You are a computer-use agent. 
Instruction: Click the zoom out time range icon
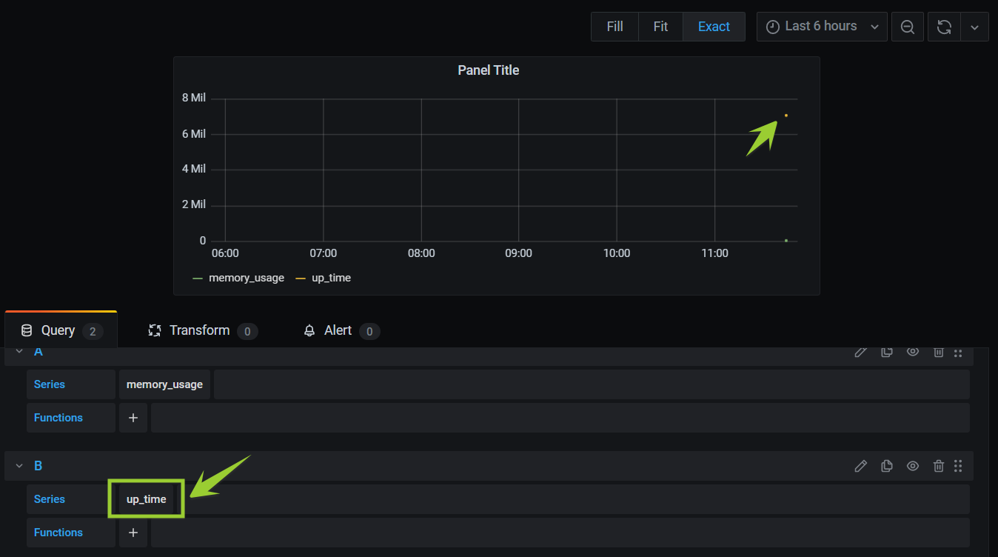[907, 27]
